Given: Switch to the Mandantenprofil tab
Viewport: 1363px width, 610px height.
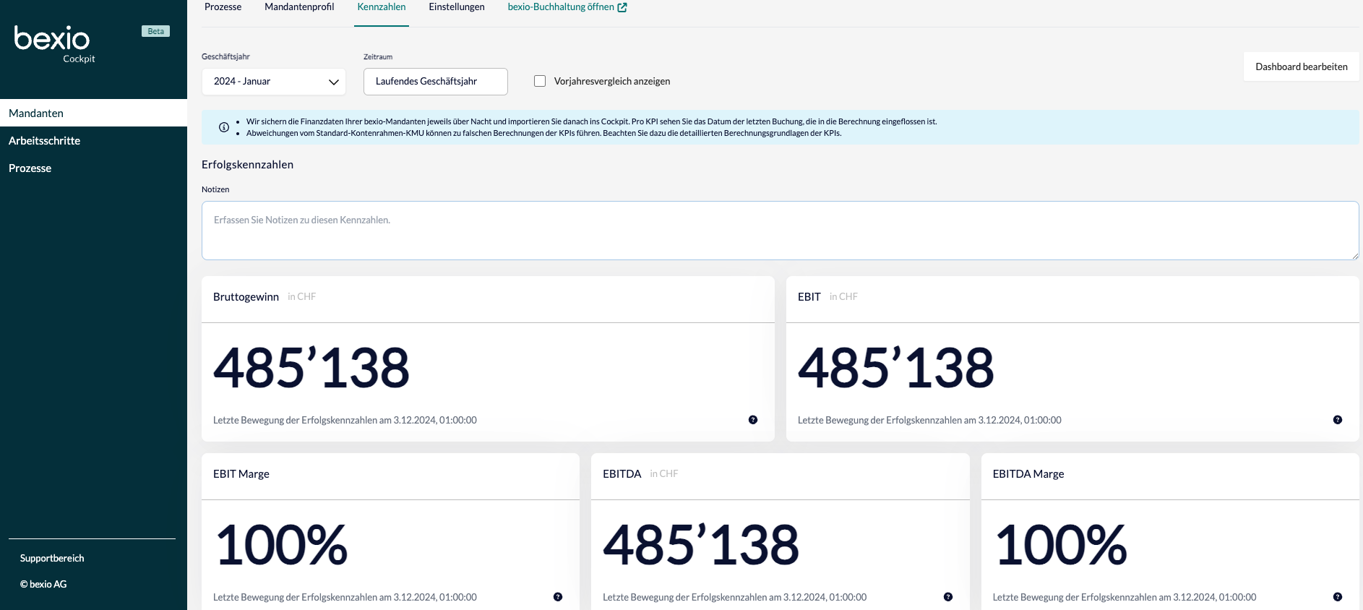Looking at the screenshot, I should (299, 7).
